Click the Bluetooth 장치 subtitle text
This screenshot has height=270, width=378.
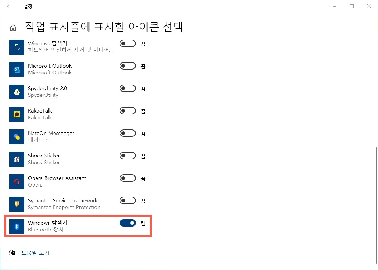46,230
